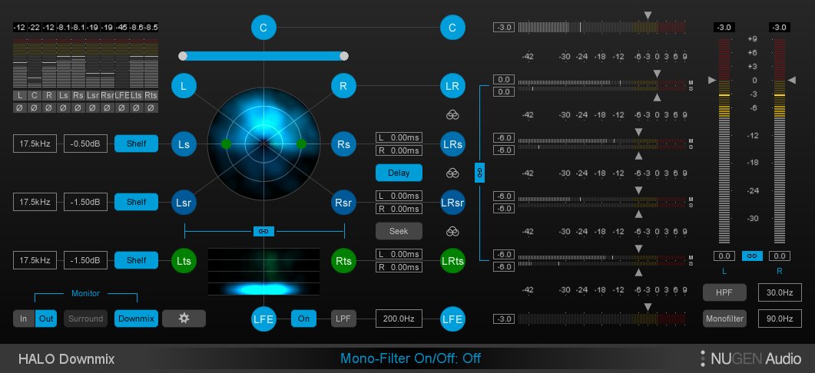
Task: Click the left green dot in surround scope
Action: tap(226, 144)
